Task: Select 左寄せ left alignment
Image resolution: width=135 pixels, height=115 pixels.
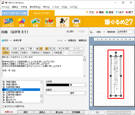Action: point(6,53)
